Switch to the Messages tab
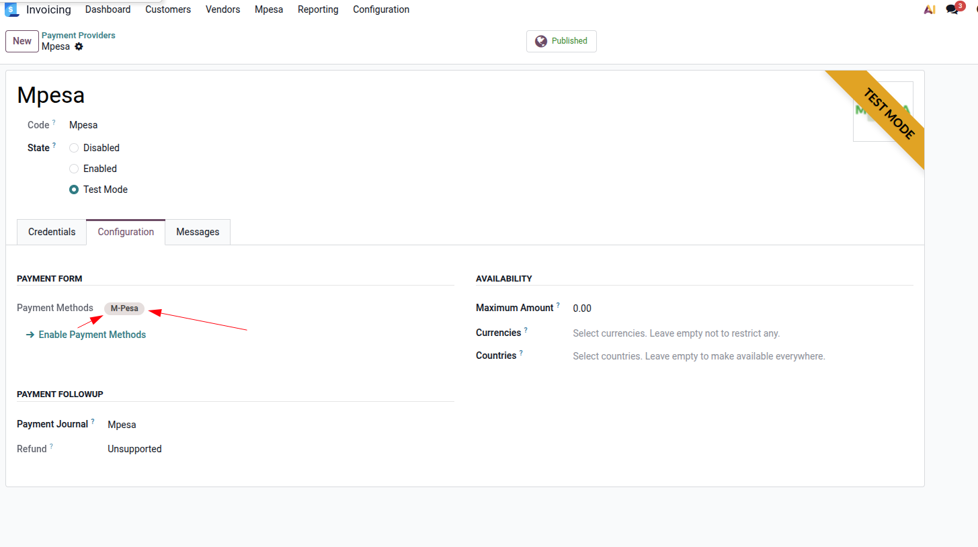This screenshot has width=978, height=547. coord(198,232)
